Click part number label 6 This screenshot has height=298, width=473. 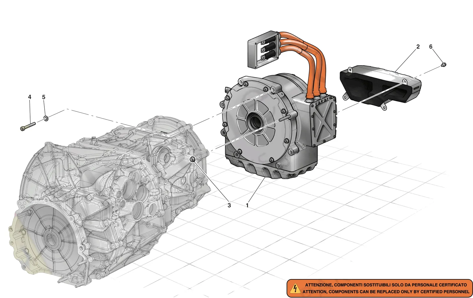click(x=431, y=47)
